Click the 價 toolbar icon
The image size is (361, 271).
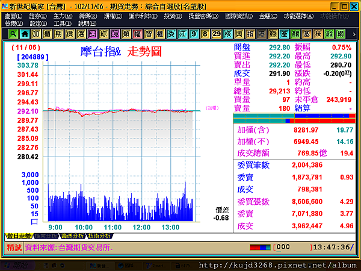[x=70, y=34]
